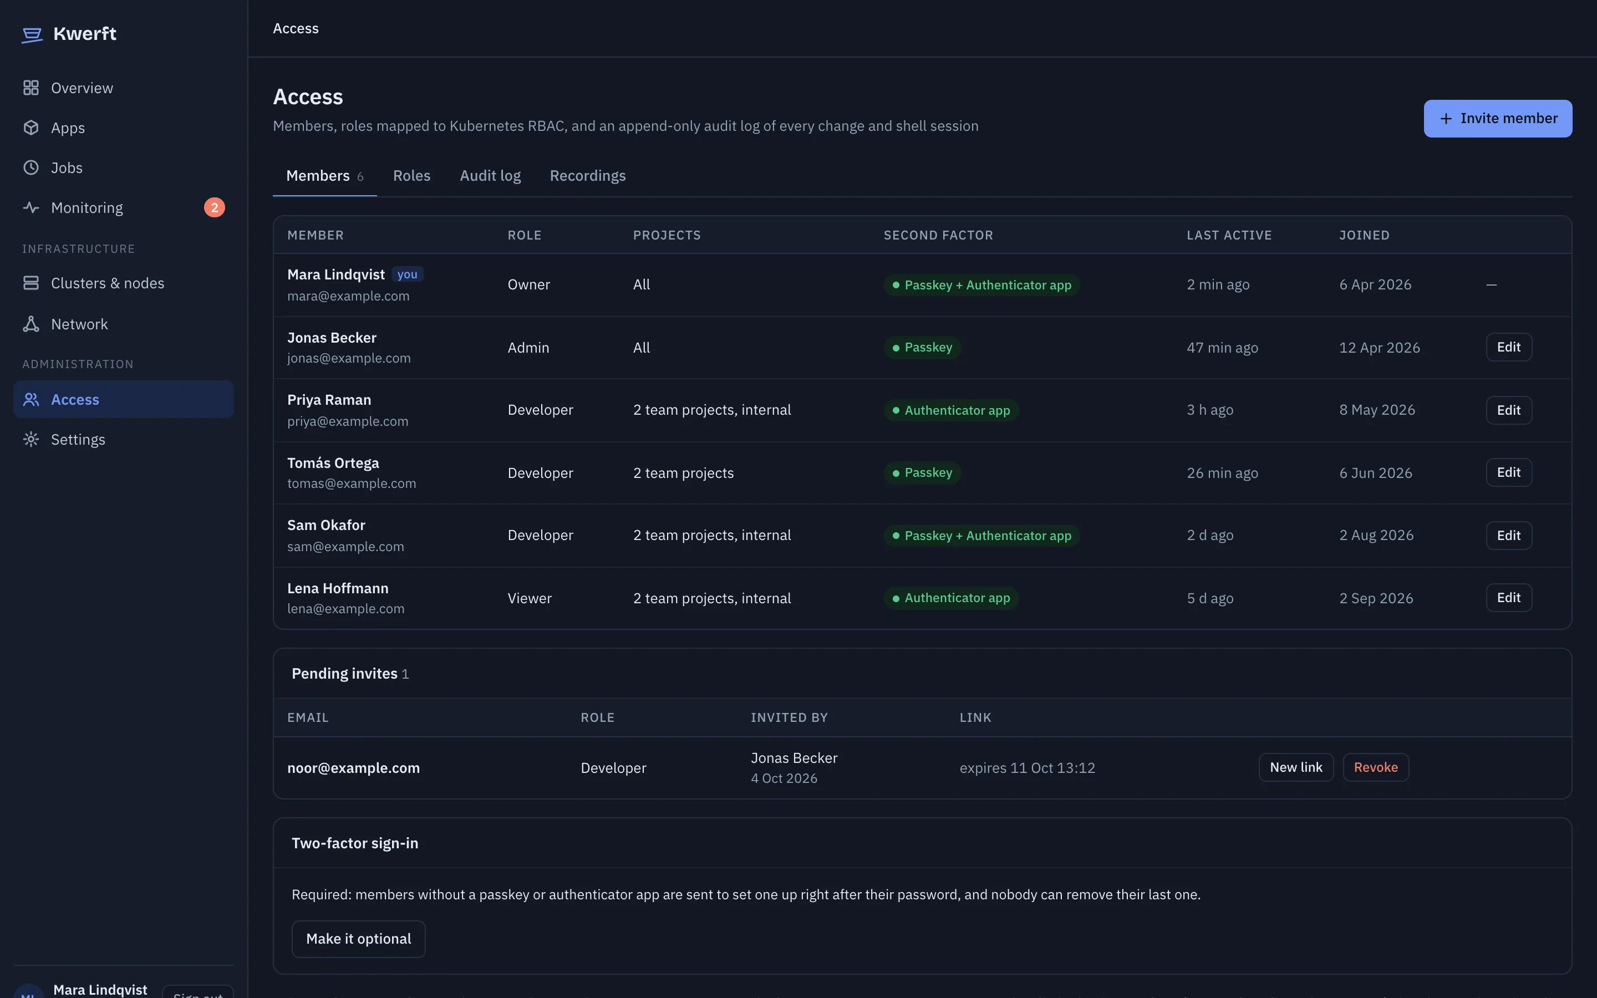Click the Jobs clock icon
Image resolution: width=1597 pixels, height=998 pixels.
[x=31, y=167]
